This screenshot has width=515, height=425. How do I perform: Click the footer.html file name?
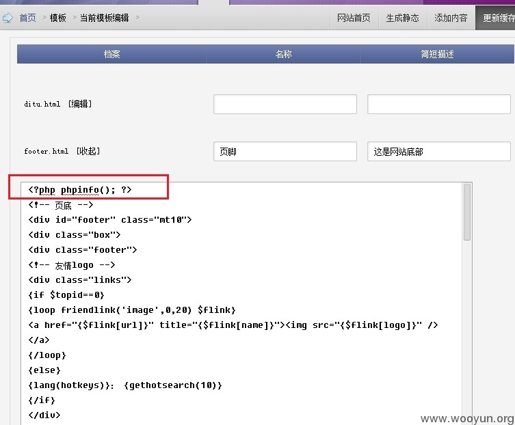(x=47, y=151)
